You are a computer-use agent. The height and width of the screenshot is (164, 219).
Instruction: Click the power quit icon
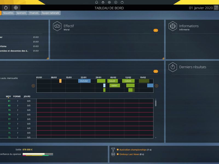pyautogui.click(x=122, y=2)
